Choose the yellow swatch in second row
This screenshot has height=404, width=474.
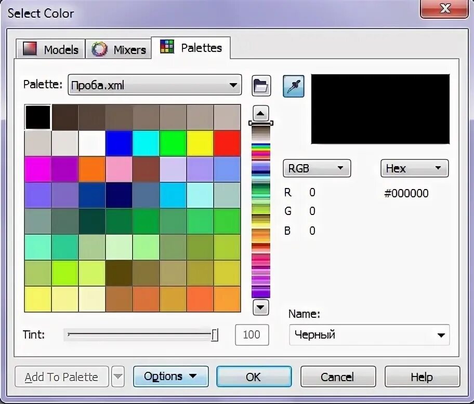(x=200, y=143)
